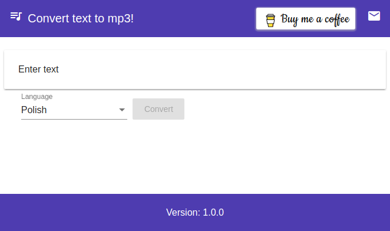This screenshot has height=231, width=390.
Task: Click the "Enter text" placeholder label
Action: pyautogui.click(x=38, y=69)
